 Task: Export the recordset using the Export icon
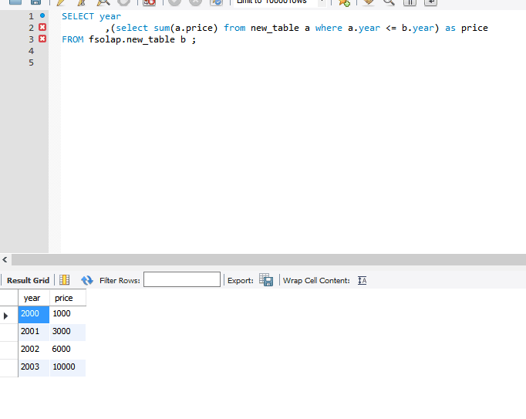point(266,279)
